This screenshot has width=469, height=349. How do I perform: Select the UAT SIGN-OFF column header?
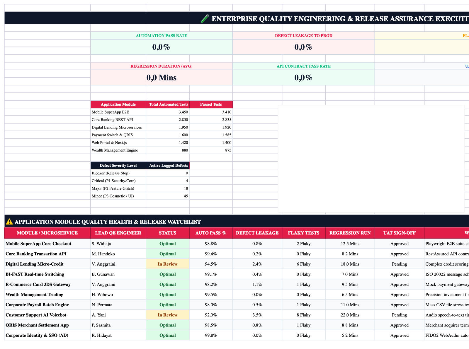pyautogui.click(x=400, y=233)
